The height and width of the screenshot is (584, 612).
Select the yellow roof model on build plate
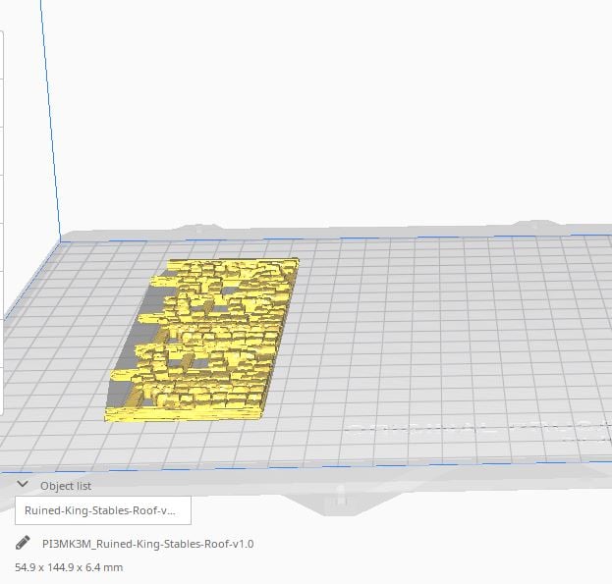coord(201,340)
